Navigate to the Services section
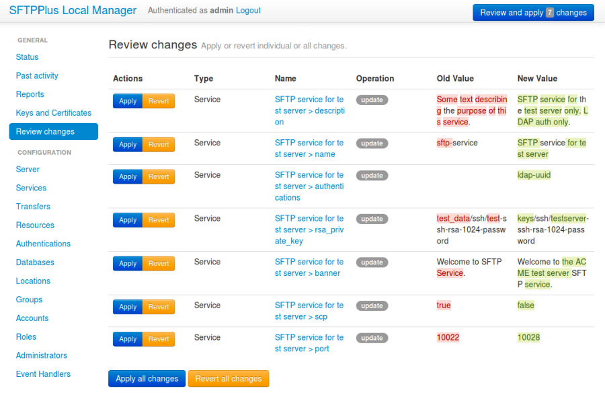Screen dimensions: 605x393 click(x=30, y=188)
